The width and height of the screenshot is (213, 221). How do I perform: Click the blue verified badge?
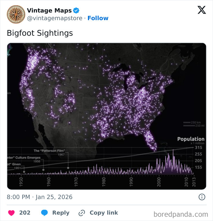point(76,11)
